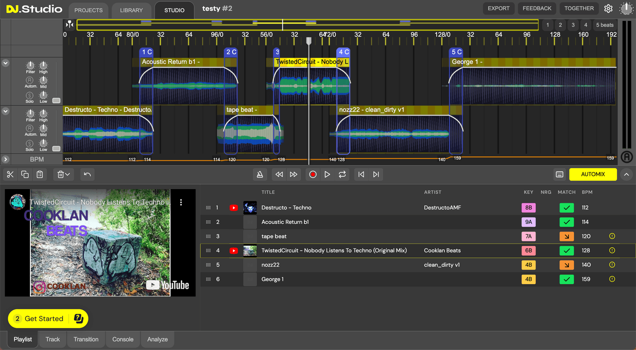636x350 pixels.
Task: Click the 8B key badge for Destructo
Action: click(529, 208)
